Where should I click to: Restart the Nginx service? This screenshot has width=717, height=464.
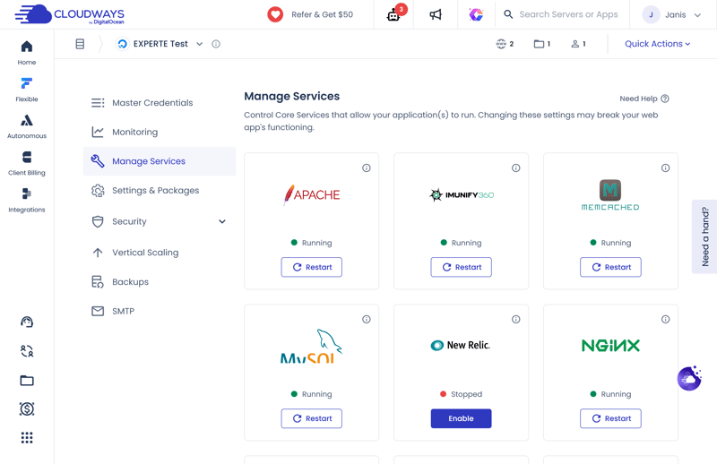(x=610, y=418)
